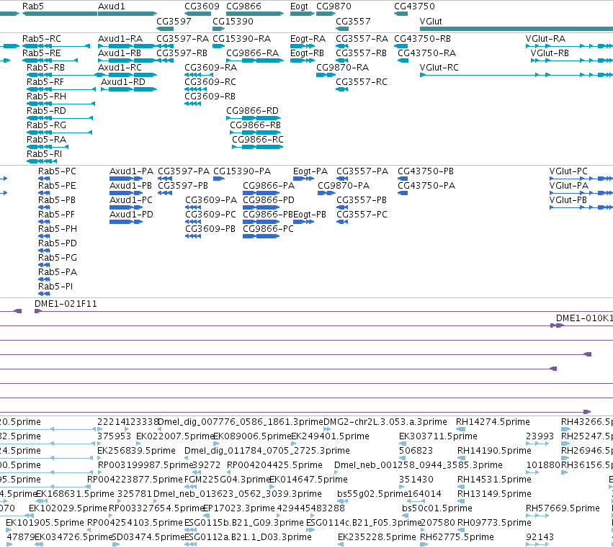Select transcript CG15390-RA
The height and width of the screenshot is (548, 613).
(241, 39)
